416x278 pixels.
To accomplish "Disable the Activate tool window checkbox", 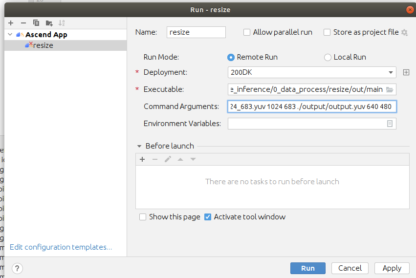I will click(208, 217).
